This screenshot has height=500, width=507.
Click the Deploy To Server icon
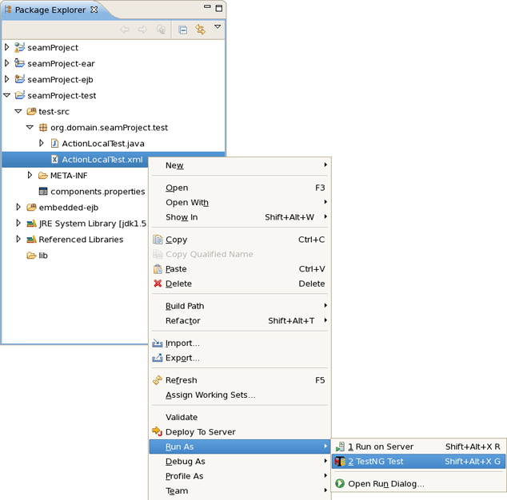[158, 432]
